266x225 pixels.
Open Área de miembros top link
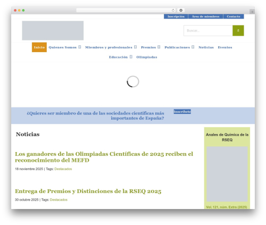205,16
